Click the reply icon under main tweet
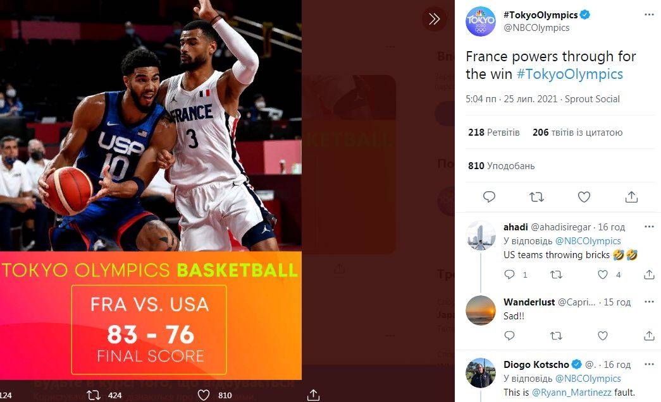 point(489,197)
